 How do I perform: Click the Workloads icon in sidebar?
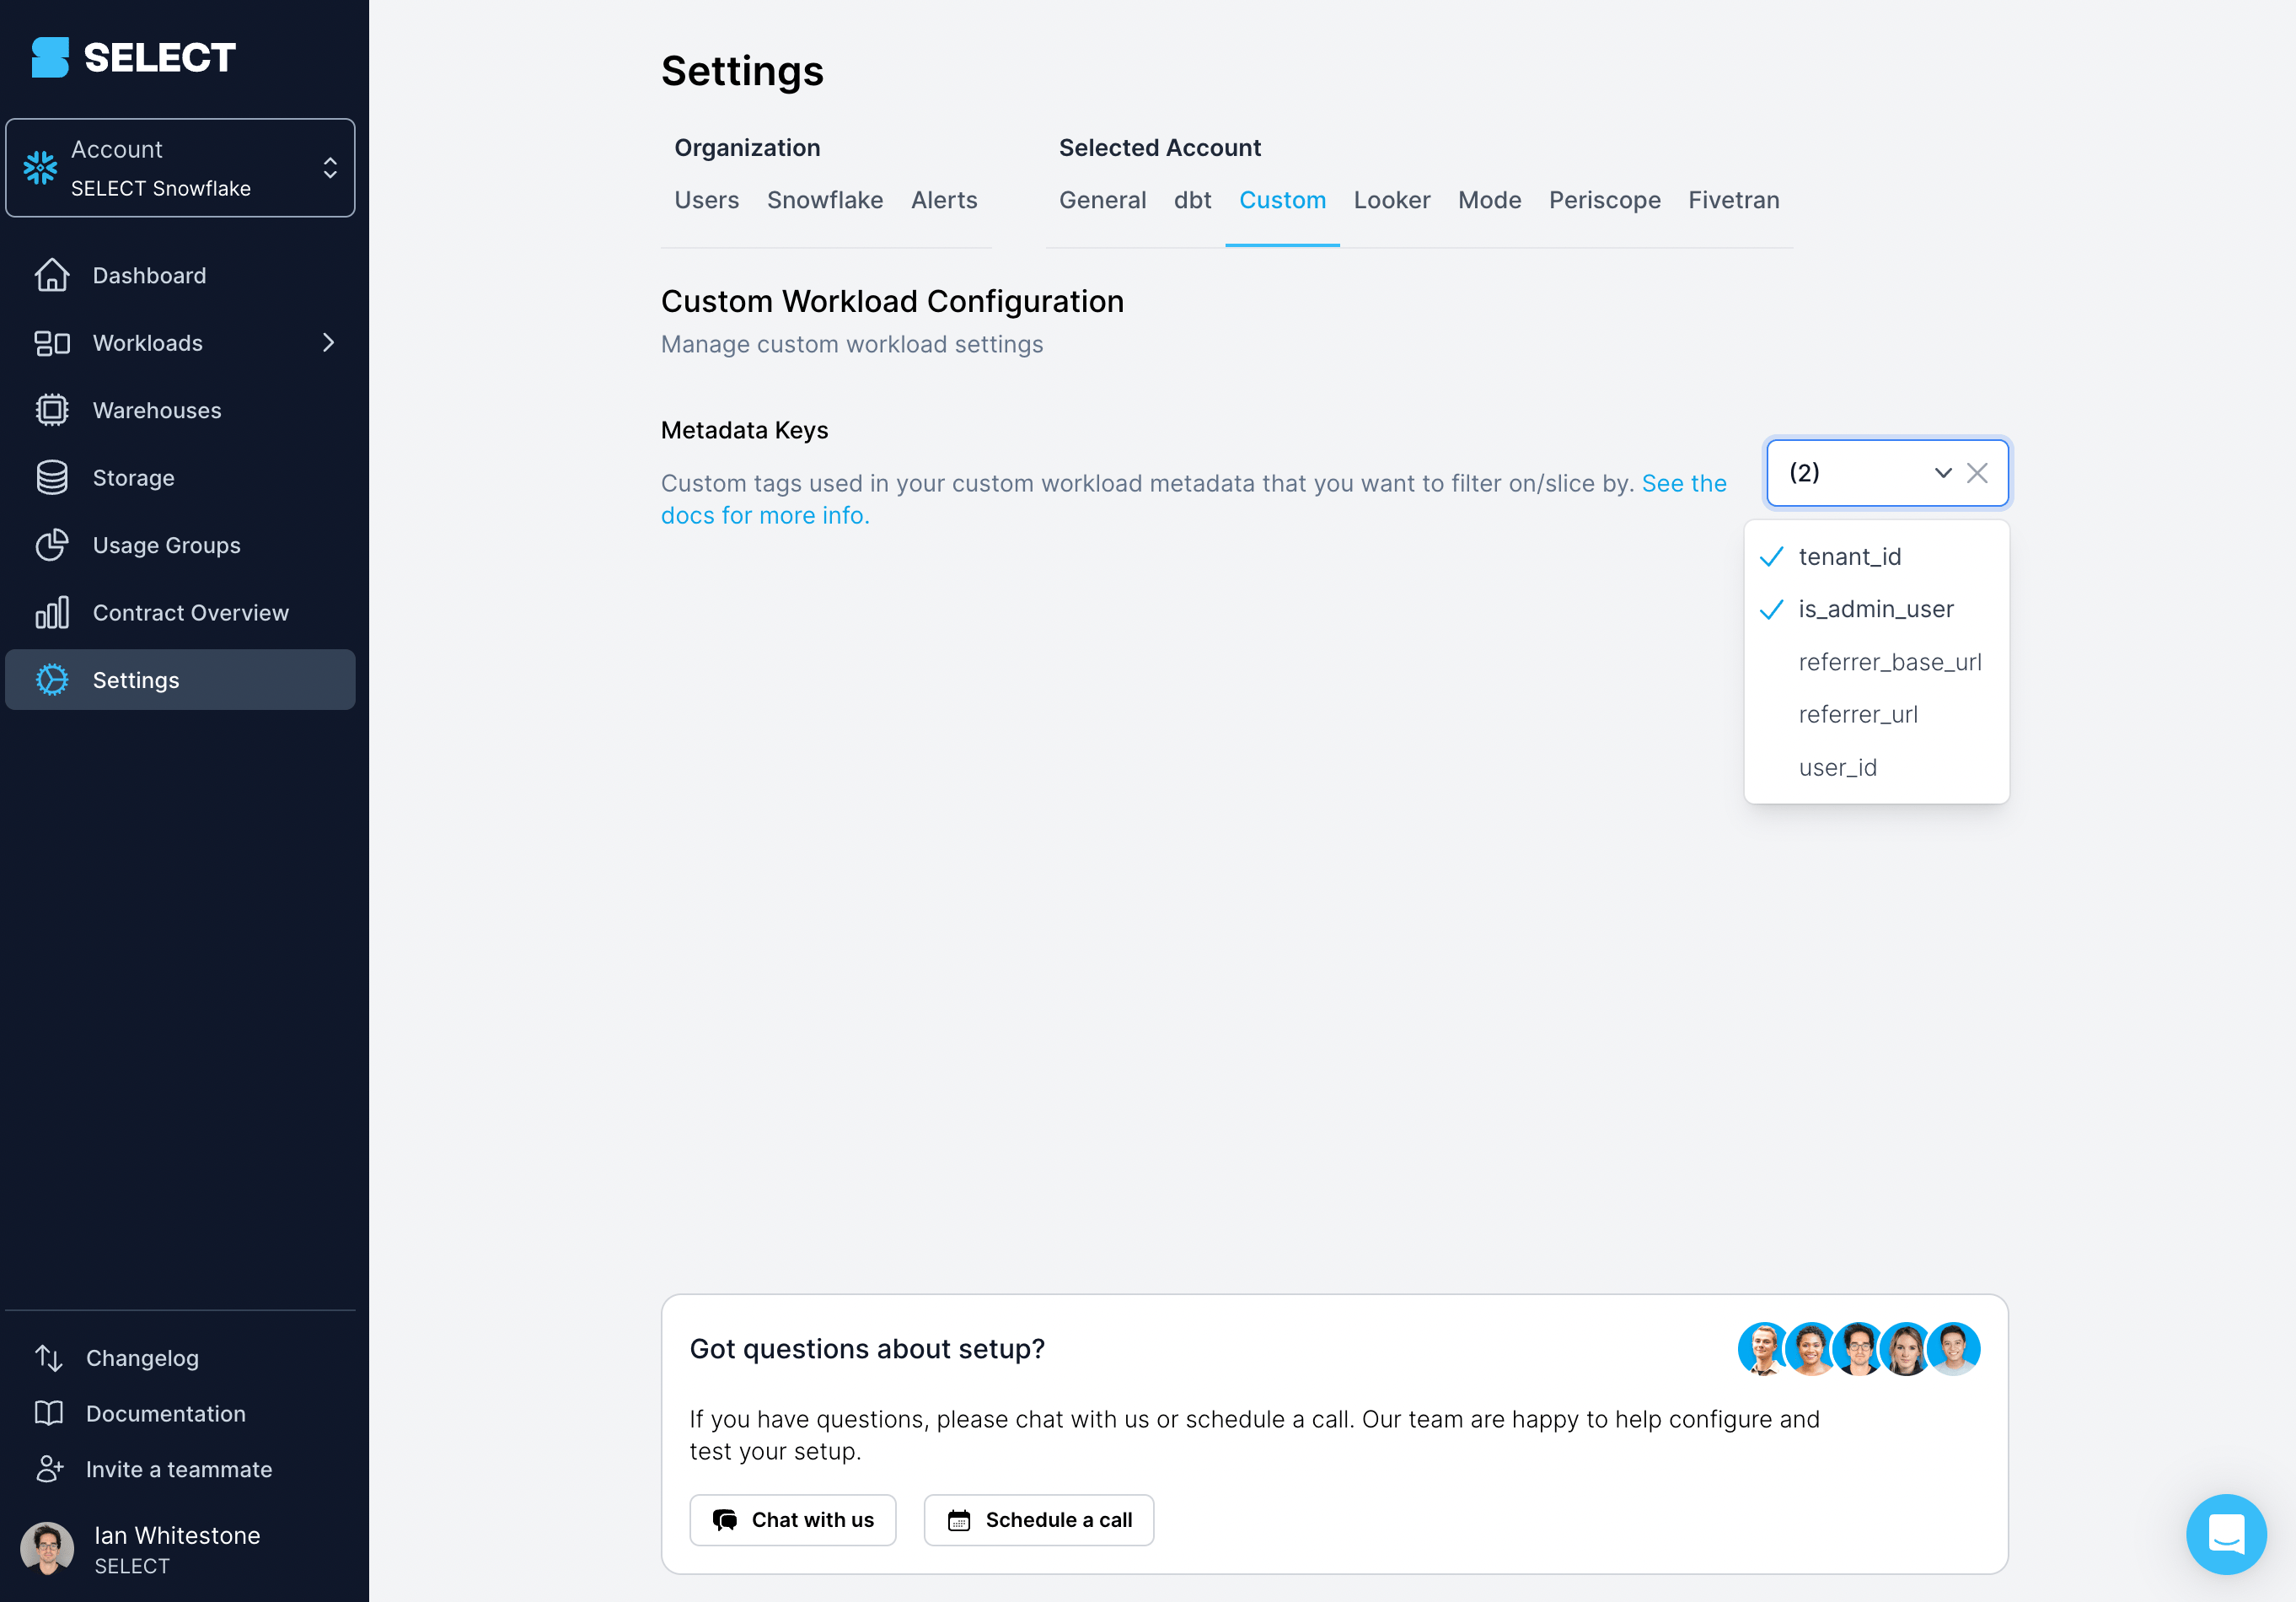click(x=51, y=341)
